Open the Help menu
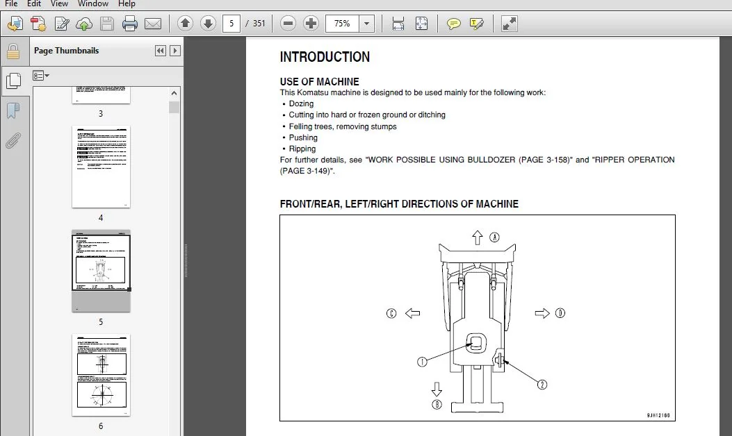Screen dimensions: 732x436 [127, 3]
